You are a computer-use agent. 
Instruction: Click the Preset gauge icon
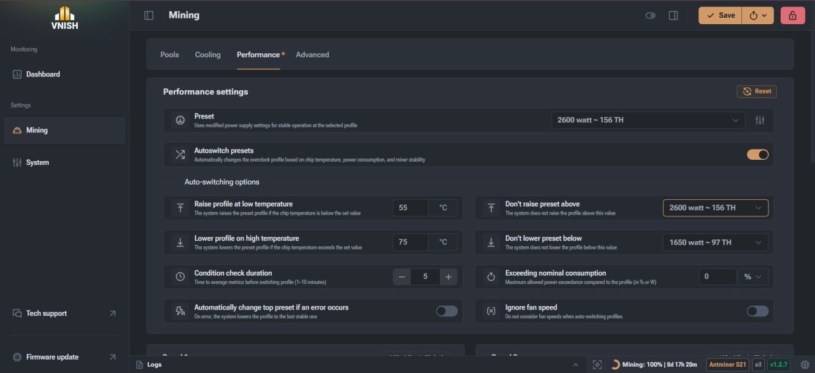(x=180, y=120)
